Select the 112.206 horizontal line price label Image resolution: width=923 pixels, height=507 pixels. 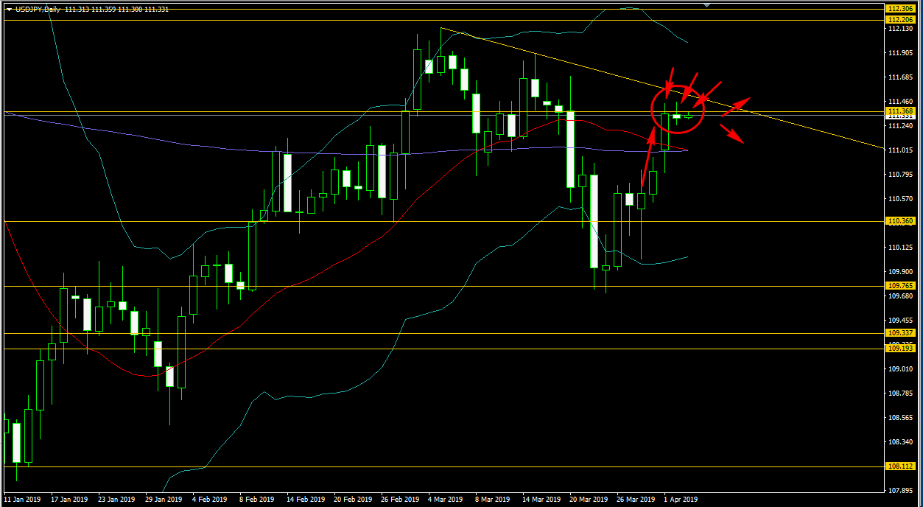click(901, 20)
